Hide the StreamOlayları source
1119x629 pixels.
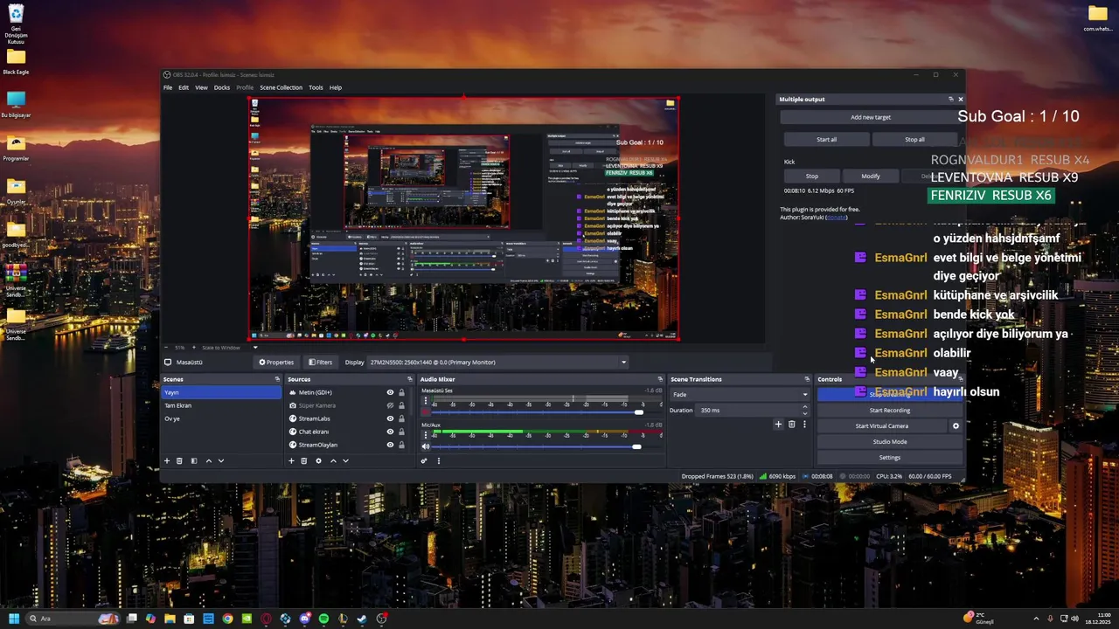pos(390,445)
